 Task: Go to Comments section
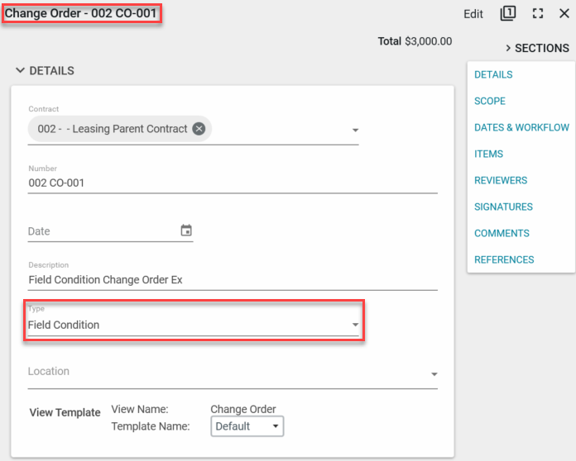(x=501, y=233)
